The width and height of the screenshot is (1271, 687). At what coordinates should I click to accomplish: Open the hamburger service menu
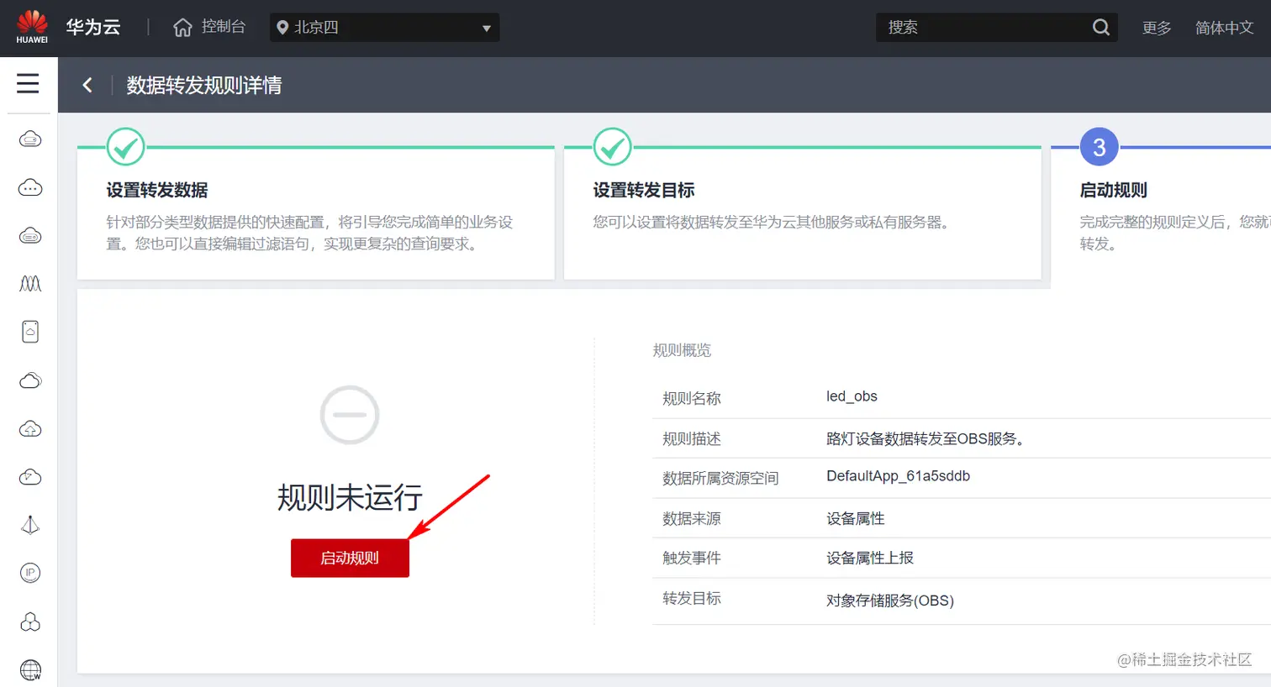click(x=28, y=83)
